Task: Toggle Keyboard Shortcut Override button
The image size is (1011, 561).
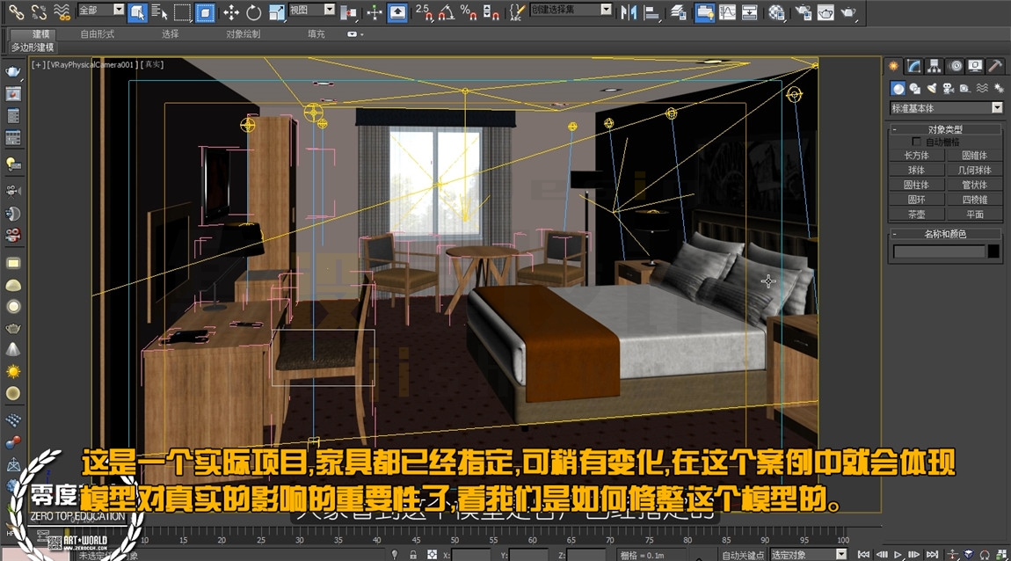Action: pyautogui.click(x=397, y=11)
